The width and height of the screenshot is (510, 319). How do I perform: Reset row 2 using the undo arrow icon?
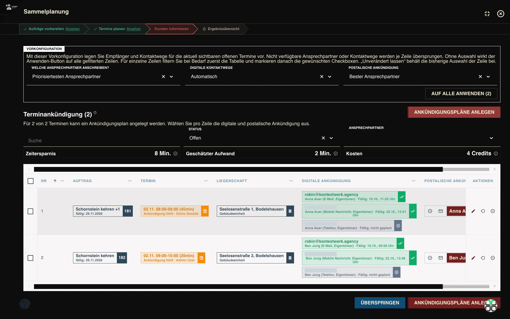pos(483,258)
